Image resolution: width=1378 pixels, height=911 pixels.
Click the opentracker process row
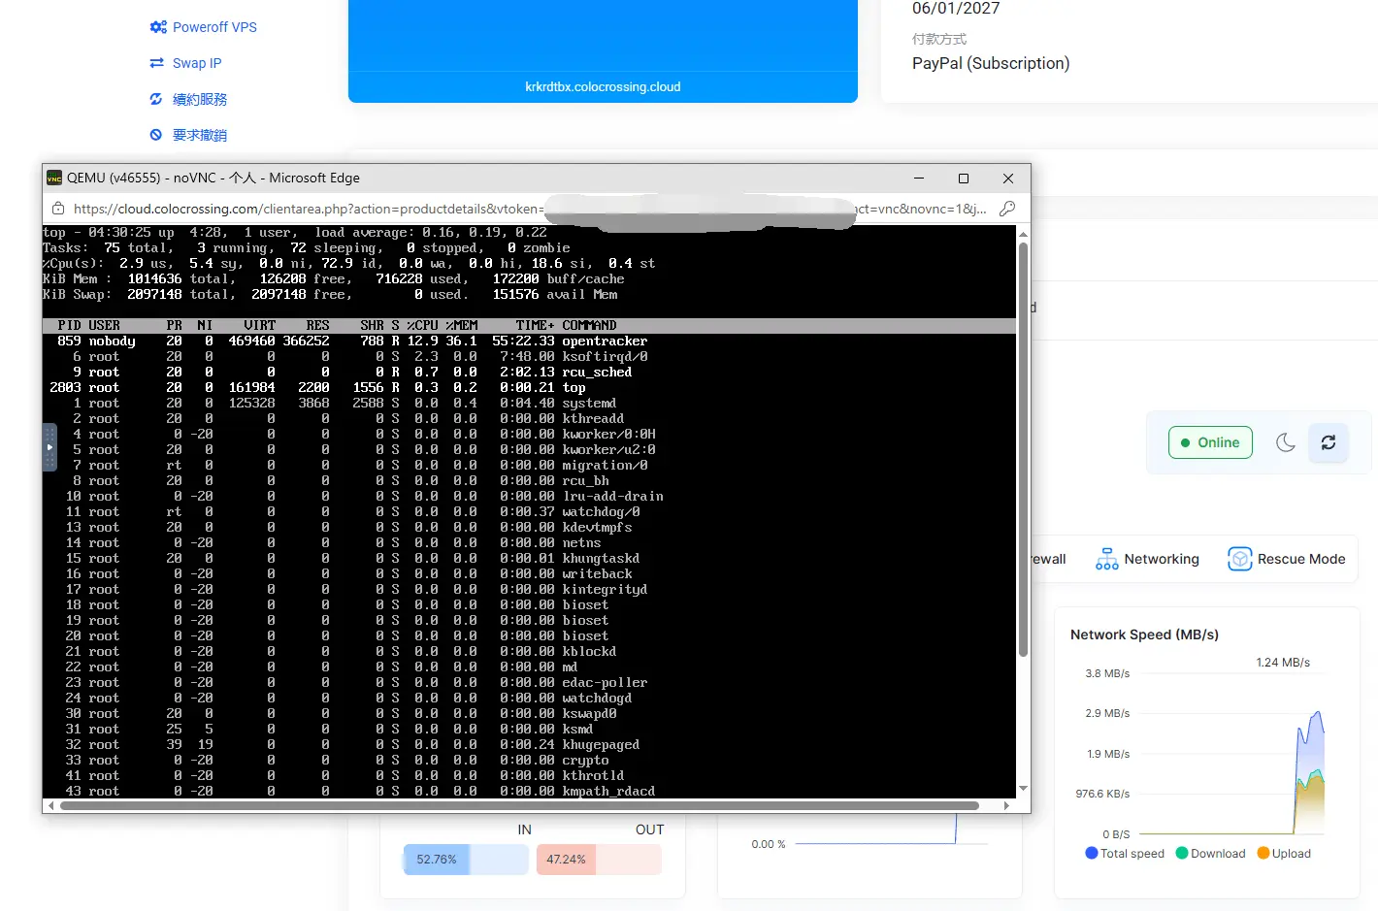point(529,341)
